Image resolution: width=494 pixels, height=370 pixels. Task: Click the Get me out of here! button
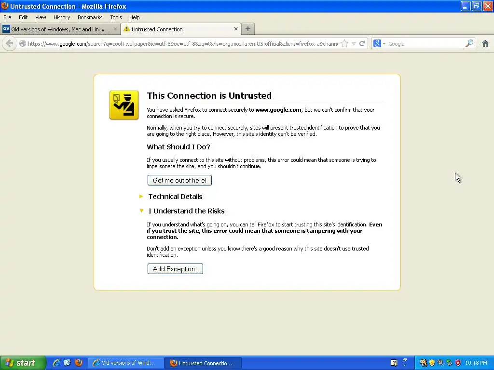click(x=179, y=180)
